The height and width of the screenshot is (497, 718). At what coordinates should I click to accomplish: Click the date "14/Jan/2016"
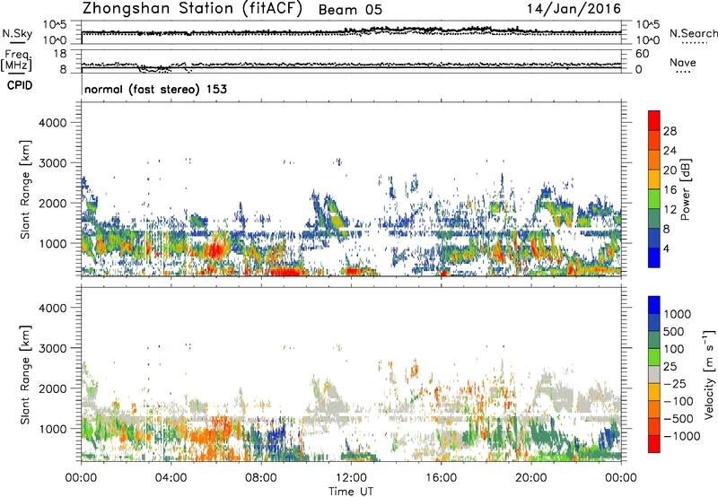tap(574, 9)
